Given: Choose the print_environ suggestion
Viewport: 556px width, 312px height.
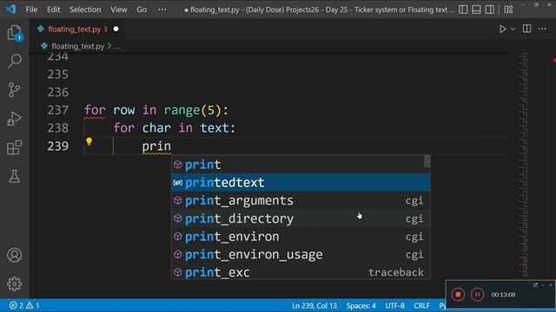Looking at the screenshot, I should [301, 237].
